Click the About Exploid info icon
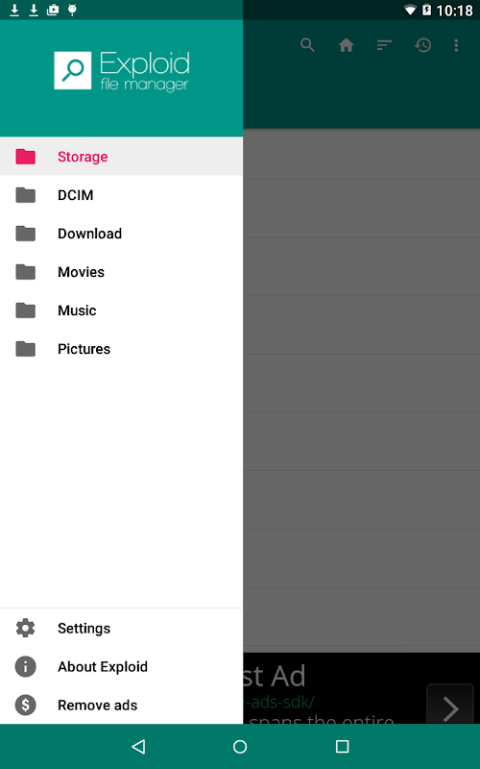The width and height of the screenshot is (480, 769). click(x=26, y=666)
